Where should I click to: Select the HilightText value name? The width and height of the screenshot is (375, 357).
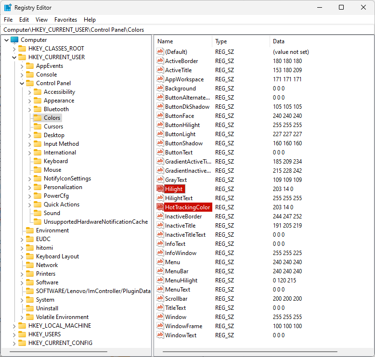[179, 198]
